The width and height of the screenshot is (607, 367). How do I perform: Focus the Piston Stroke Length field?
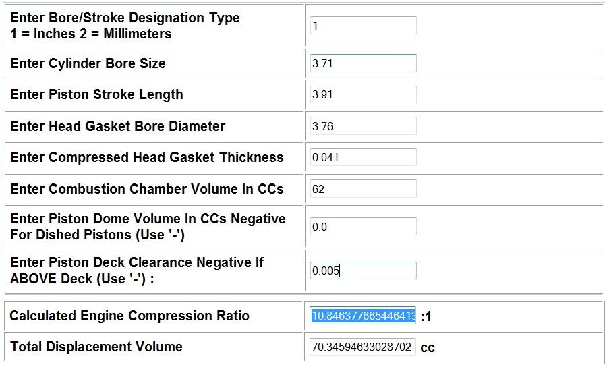[363, 94]
